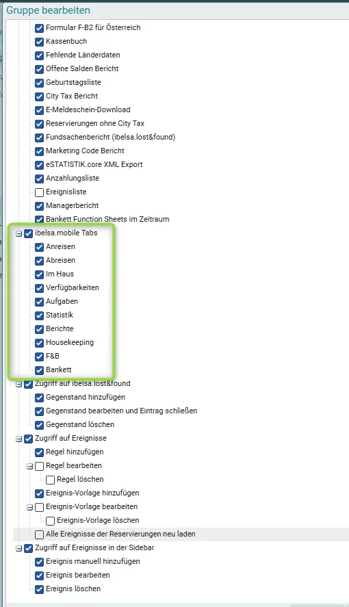The image size is (349, 607).
Task: Check the Ereignis-Vorlage löschen checkbox
Action: (x=50, y=521)
